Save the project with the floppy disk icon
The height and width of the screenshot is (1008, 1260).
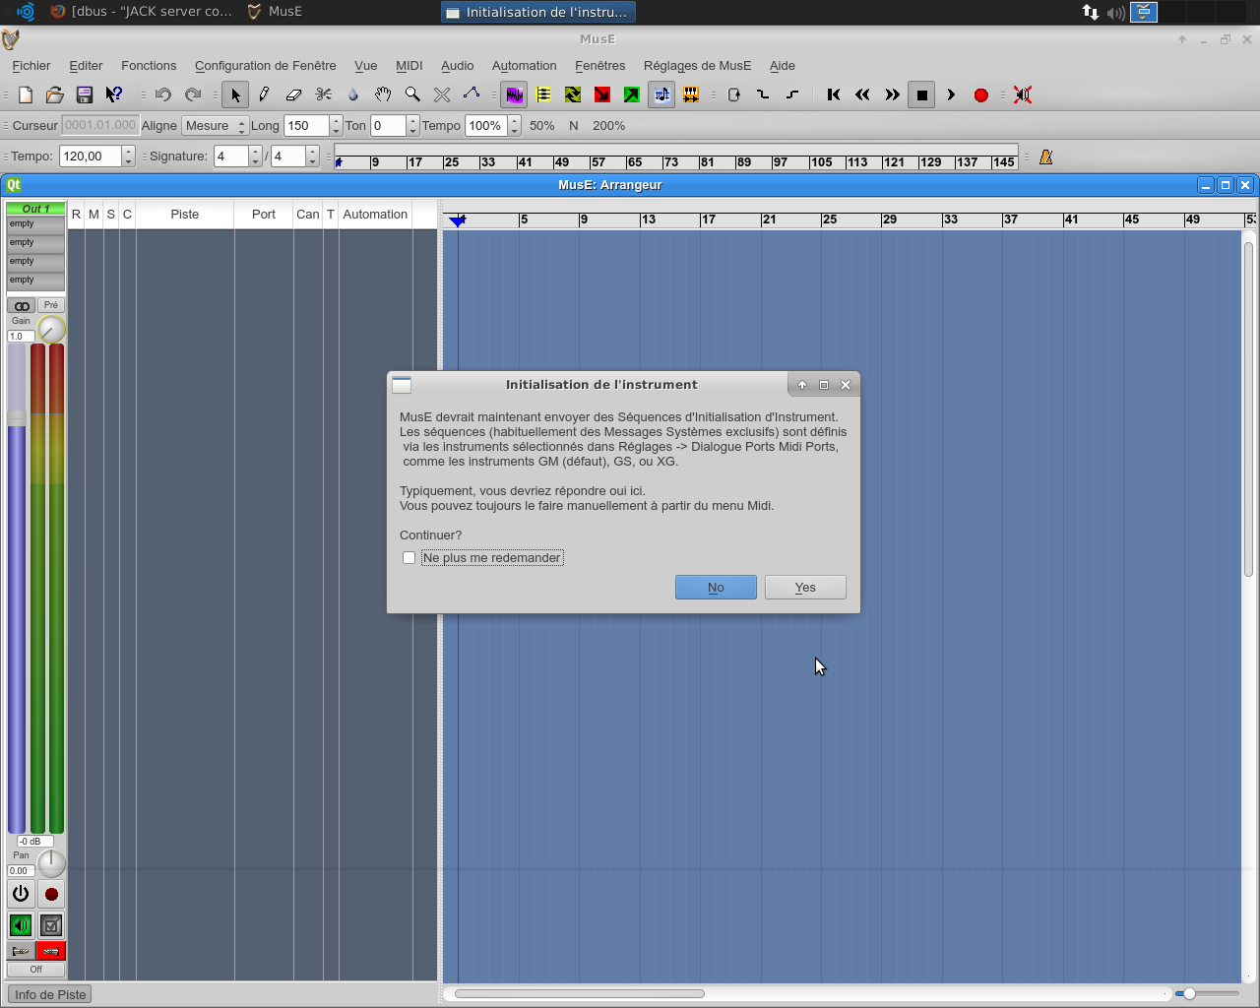coord(85,94)
